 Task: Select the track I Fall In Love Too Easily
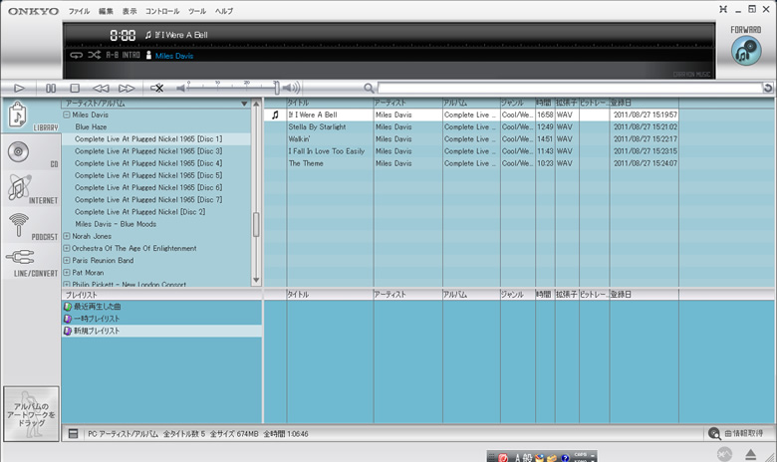click(327, 151)
